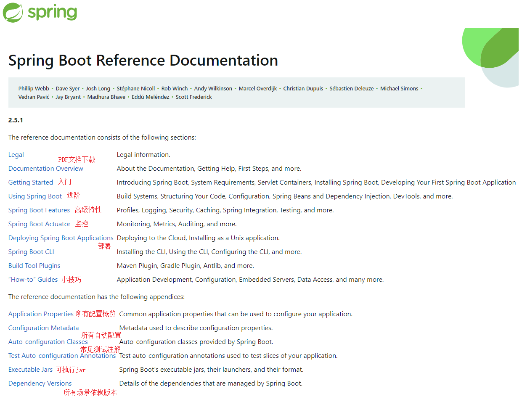Open the Legal link
The image size is (522, 402).
(x=16, y=155)
